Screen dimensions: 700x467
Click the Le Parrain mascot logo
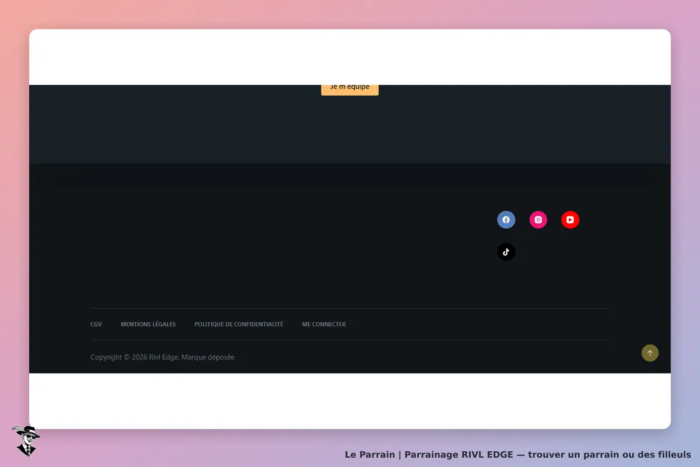point(26,441)
